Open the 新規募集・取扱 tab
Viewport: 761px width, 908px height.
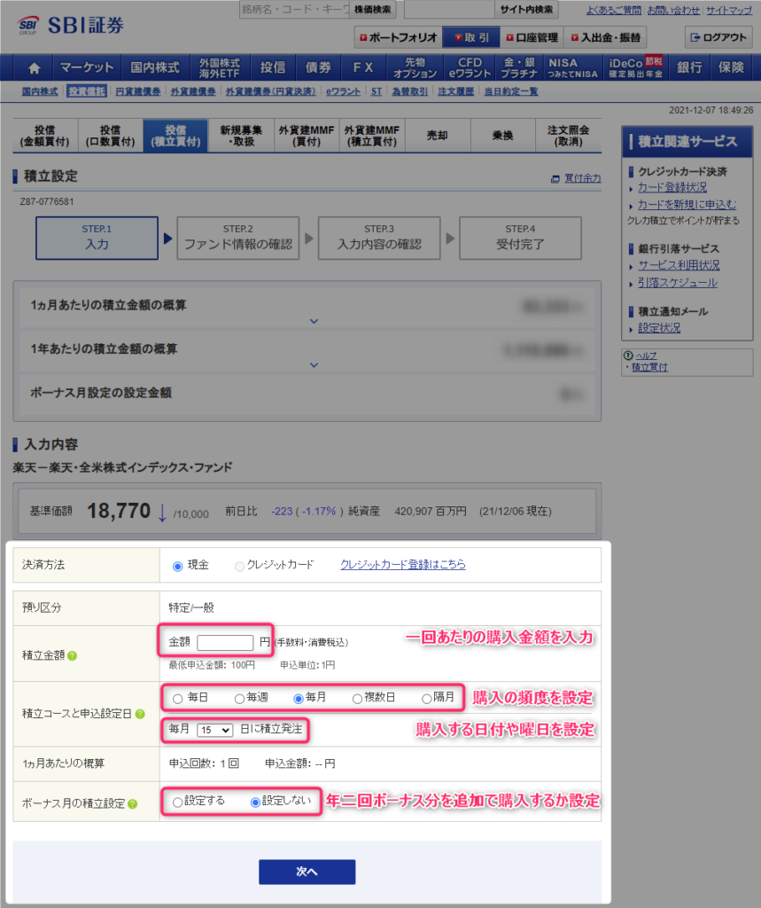pyautogui.click(x=241, y=136)
